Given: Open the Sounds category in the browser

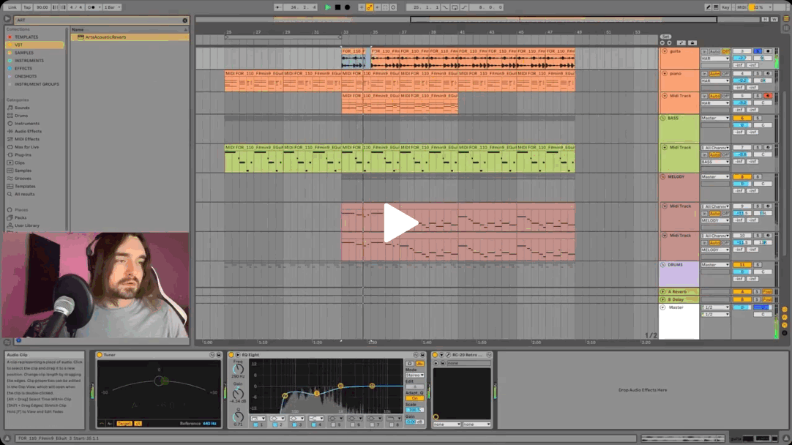Looking at the screenshot, I should (x=22, y=108).
